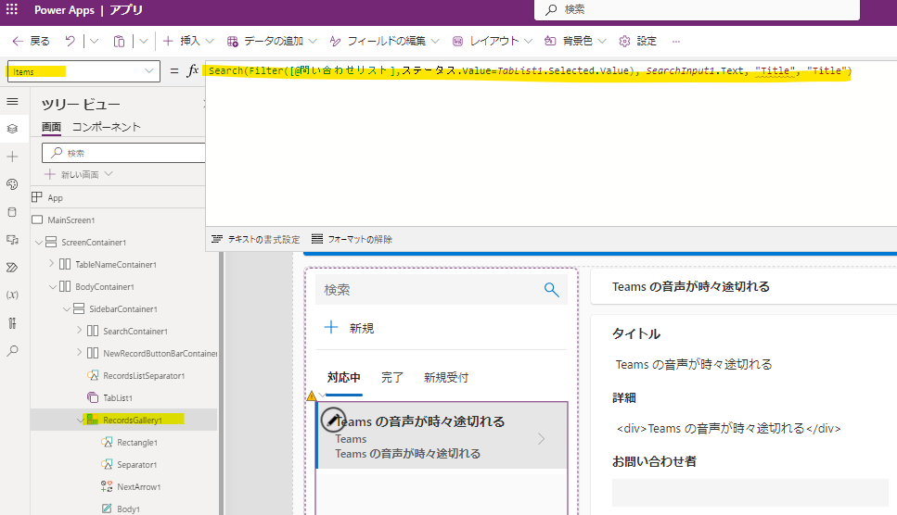Viewport: 897px width, 515px height.
Task: Expand the SearchContainer1 node
Action: pos(79,331)
